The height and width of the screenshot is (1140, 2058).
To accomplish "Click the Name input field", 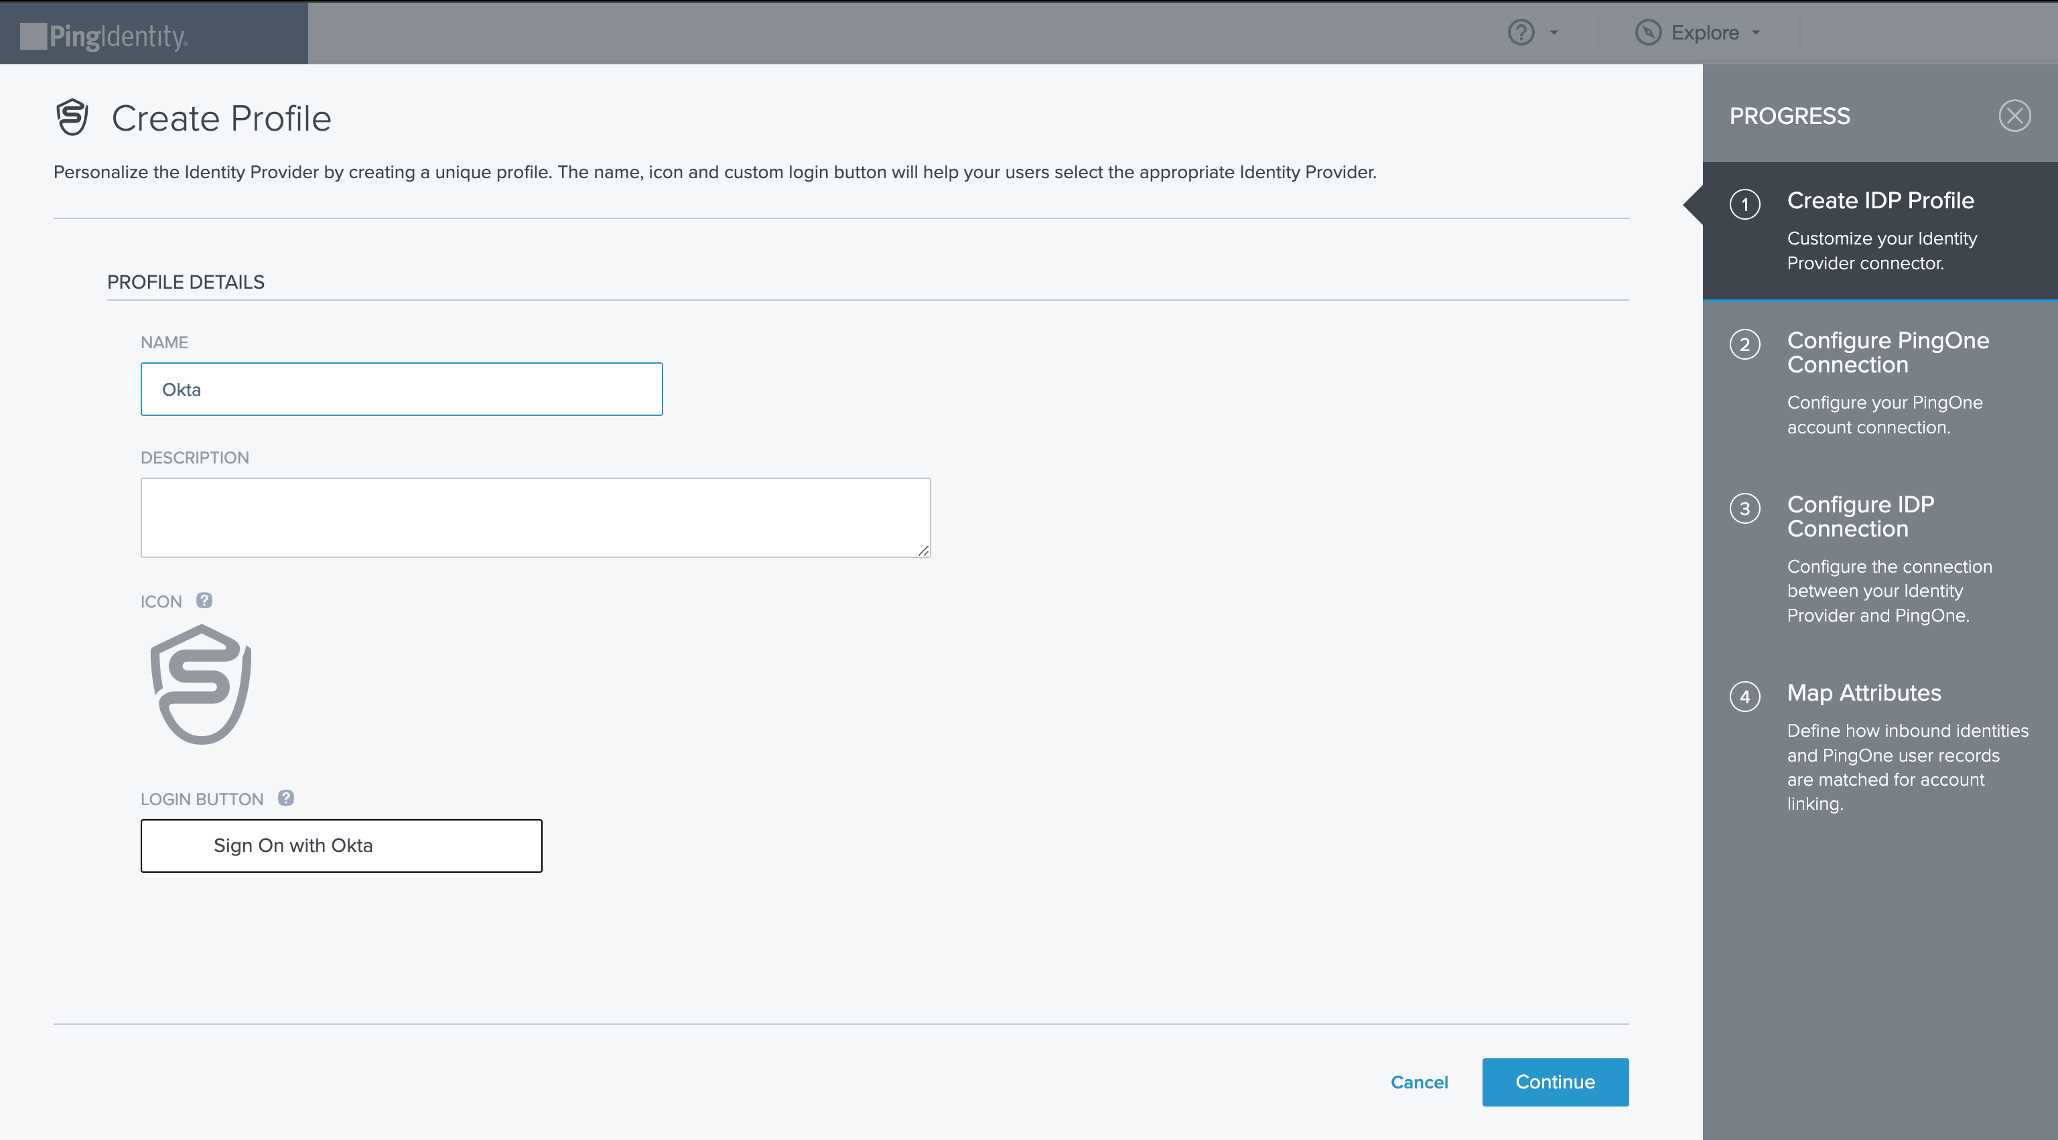I will tap(401, 389).
